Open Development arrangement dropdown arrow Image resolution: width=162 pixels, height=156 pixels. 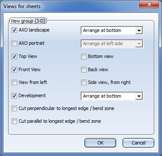tap(139, 96)
